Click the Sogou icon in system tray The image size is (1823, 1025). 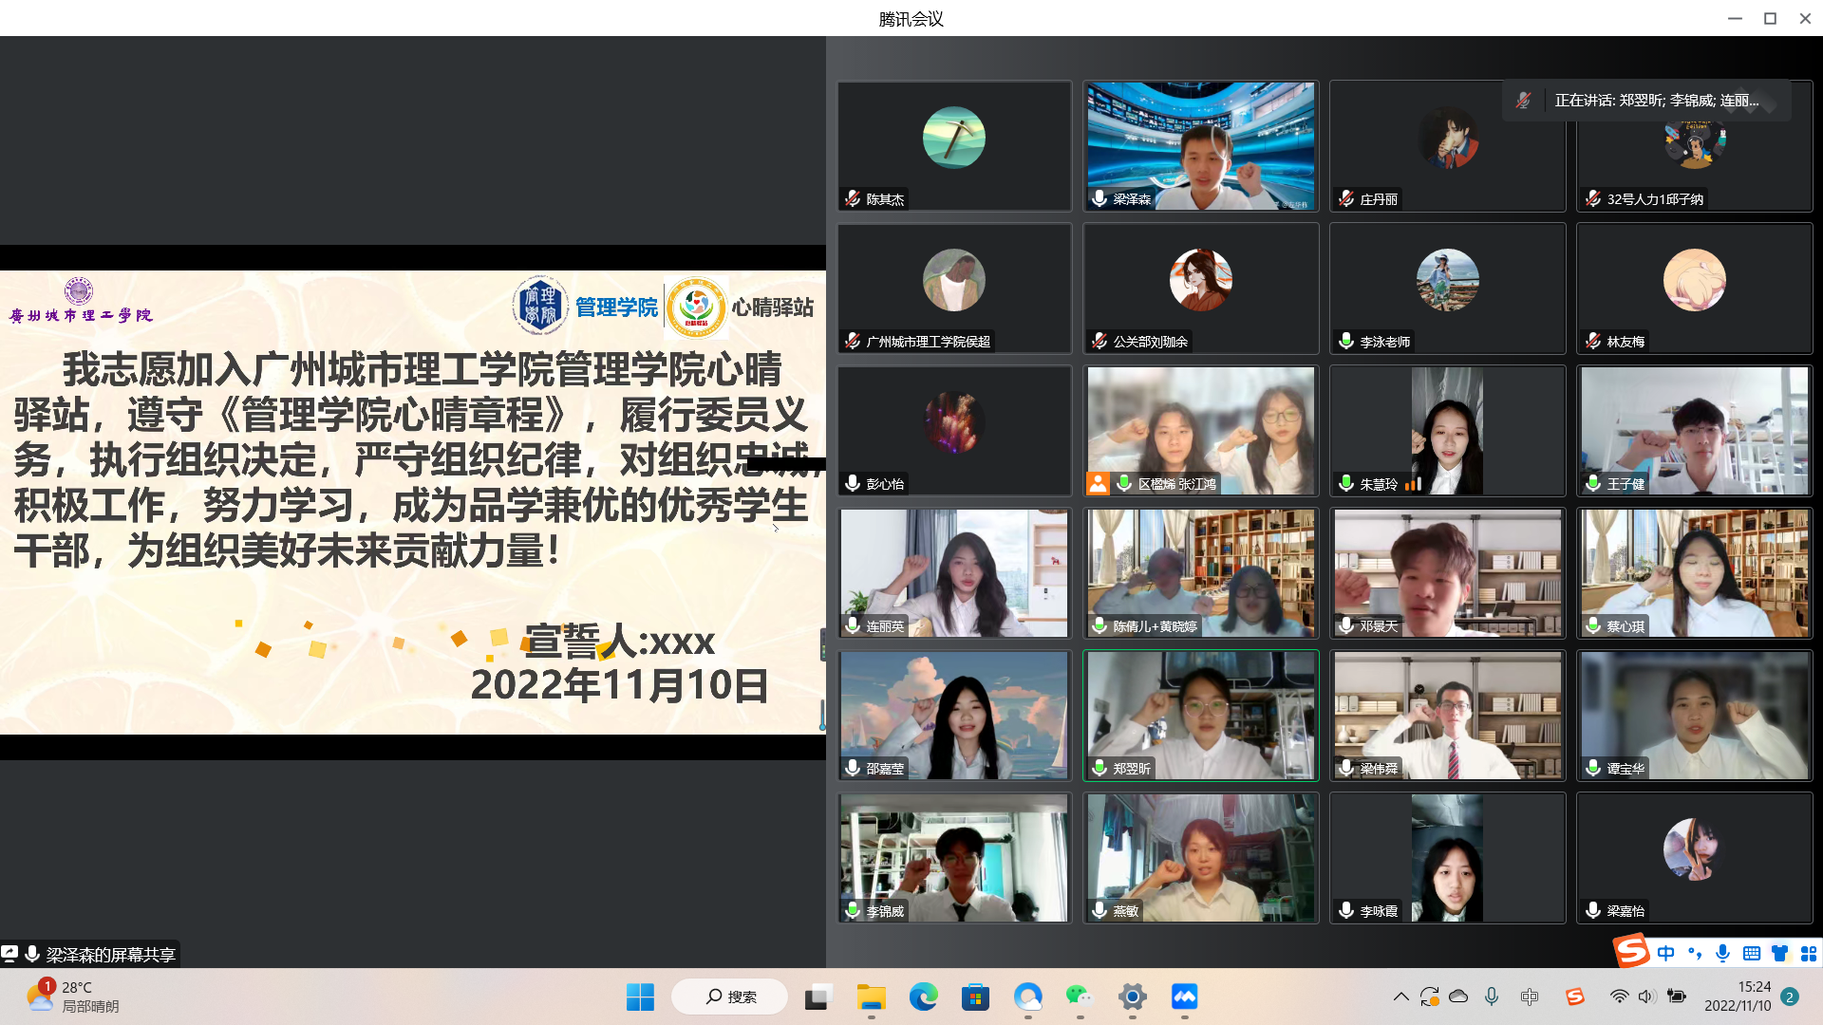click(1575, 997)
